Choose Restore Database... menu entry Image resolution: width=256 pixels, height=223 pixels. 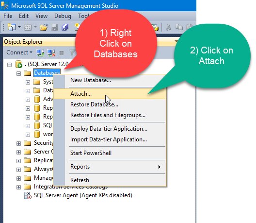tap(110, 104)
